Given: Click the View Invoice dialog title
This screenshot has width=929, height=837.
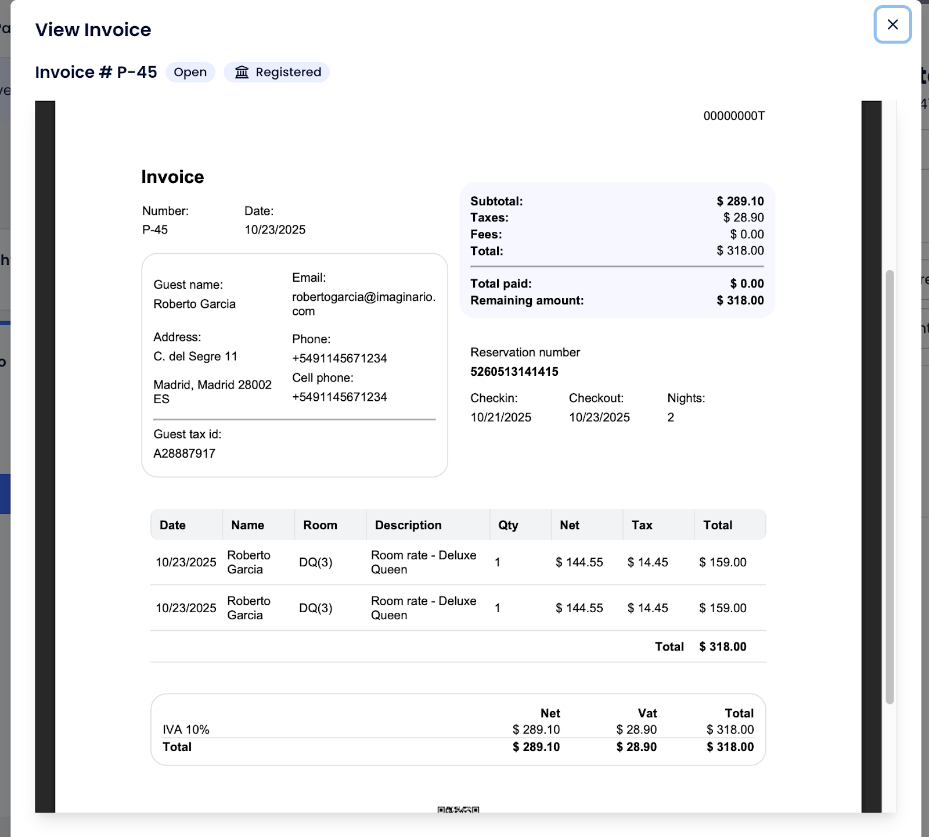Looking at the screenshot, I should pyautogui.click(x=93, y=30).
